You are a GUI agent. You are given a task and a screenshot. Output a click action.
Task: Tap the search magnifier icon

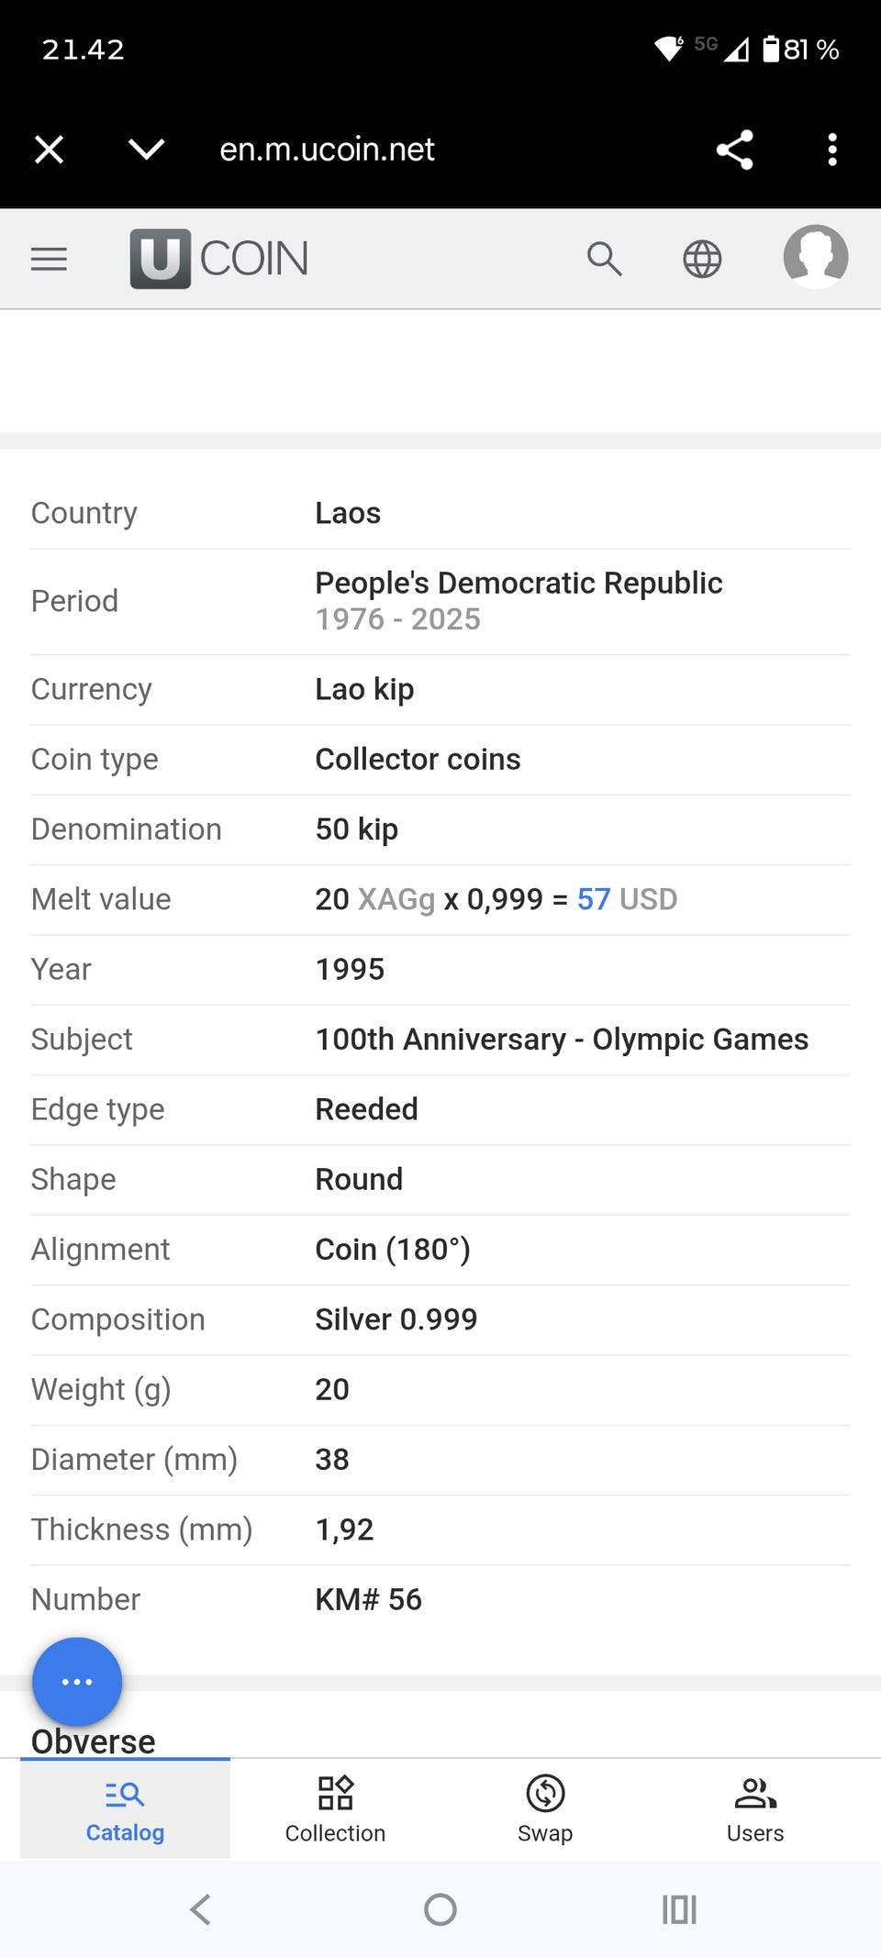(x=604, y=259)
